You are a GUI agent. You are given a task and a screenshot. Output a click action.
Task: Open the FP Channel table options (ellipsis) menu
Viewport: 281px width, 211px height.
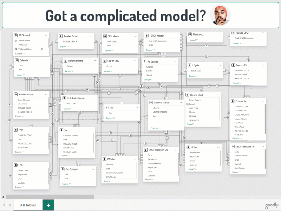pyautogui.click(x=46, y=35)
